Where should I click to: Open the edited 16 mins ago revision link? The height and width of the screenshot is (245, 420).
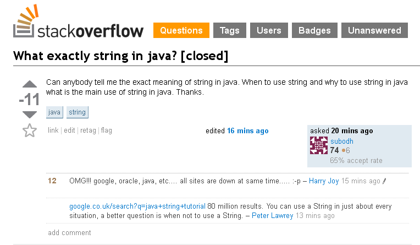point(247,131)
